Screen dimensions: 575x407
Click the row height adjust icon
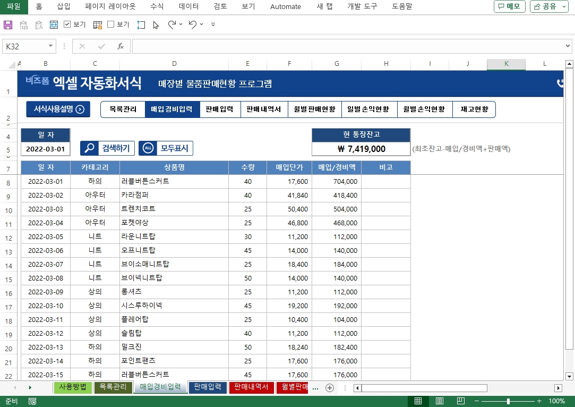141,24
